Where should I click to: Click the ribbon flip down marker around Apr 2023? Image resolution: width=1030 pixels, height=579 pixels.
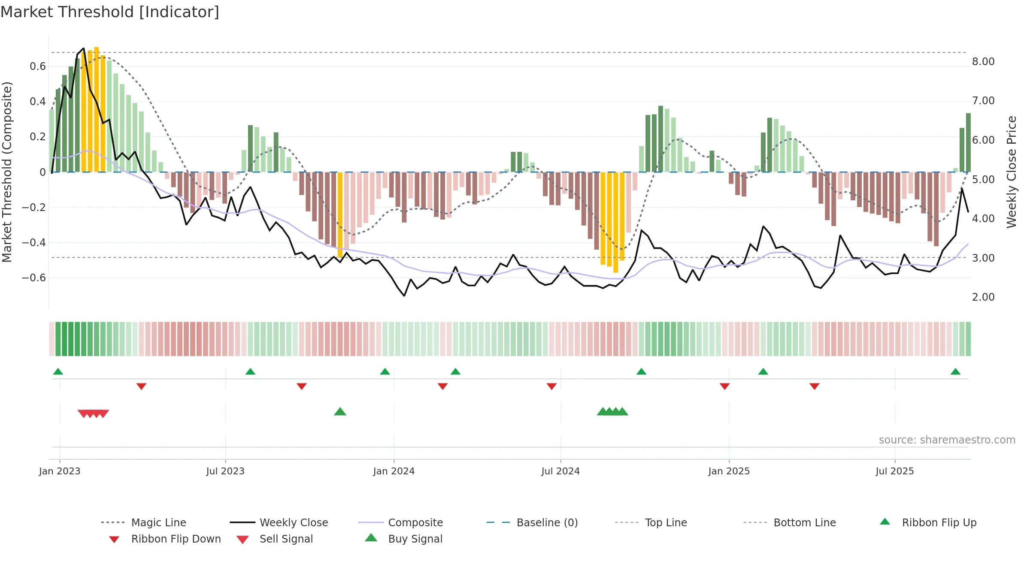[141, 386]
